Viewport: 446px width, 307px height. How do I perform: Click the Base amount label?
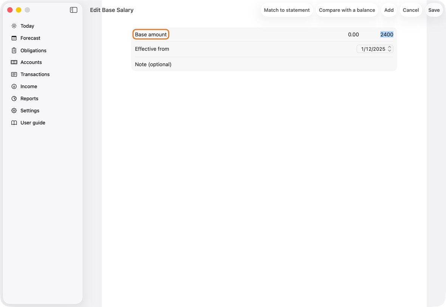point(151,34)
